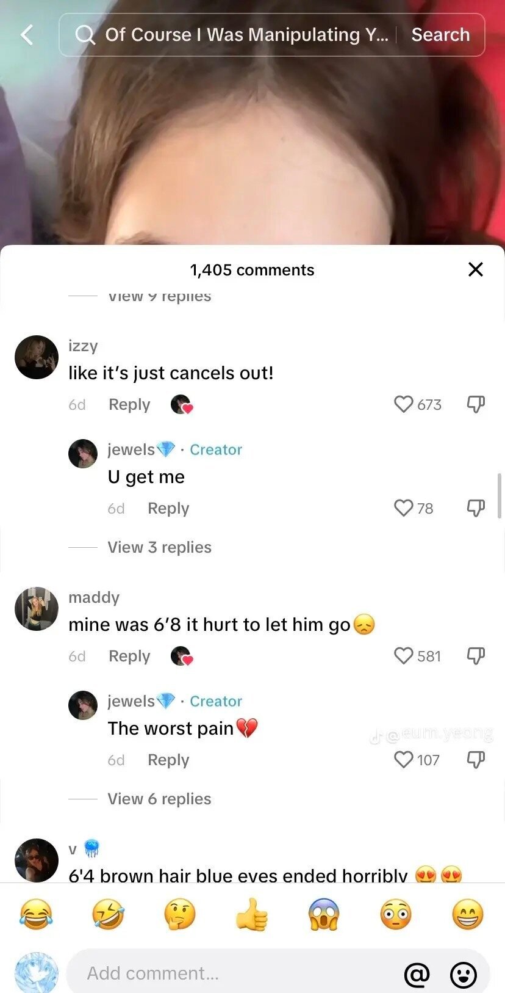
Task: Like jewels' reply 'U get me'
Action: [x=404, y=508]
